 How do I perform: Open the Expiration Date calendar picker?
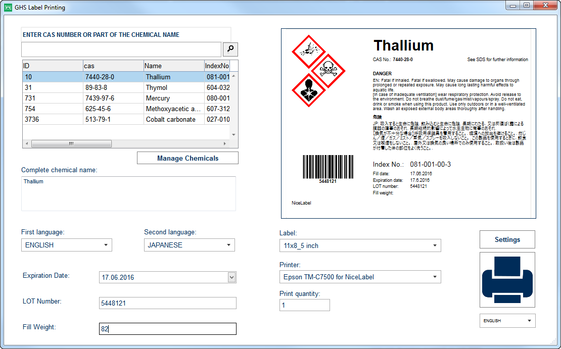(x=231, y=277)
